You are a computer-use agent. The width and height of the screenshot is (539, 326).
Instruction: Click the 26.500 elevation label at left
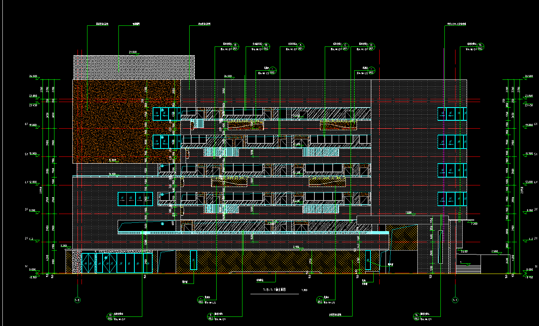(x=33, y=76)
